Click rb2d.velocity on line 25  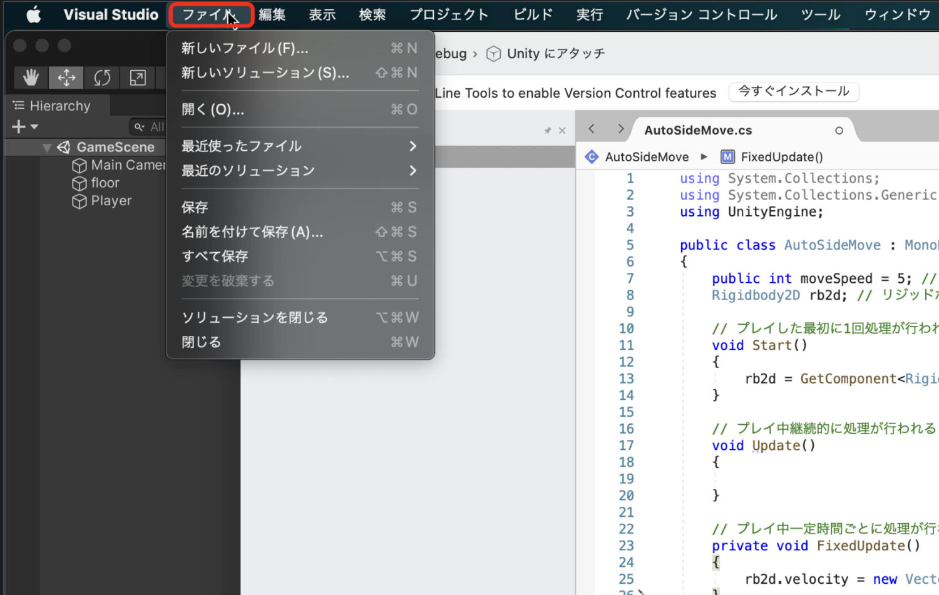(x=796, y=579)
